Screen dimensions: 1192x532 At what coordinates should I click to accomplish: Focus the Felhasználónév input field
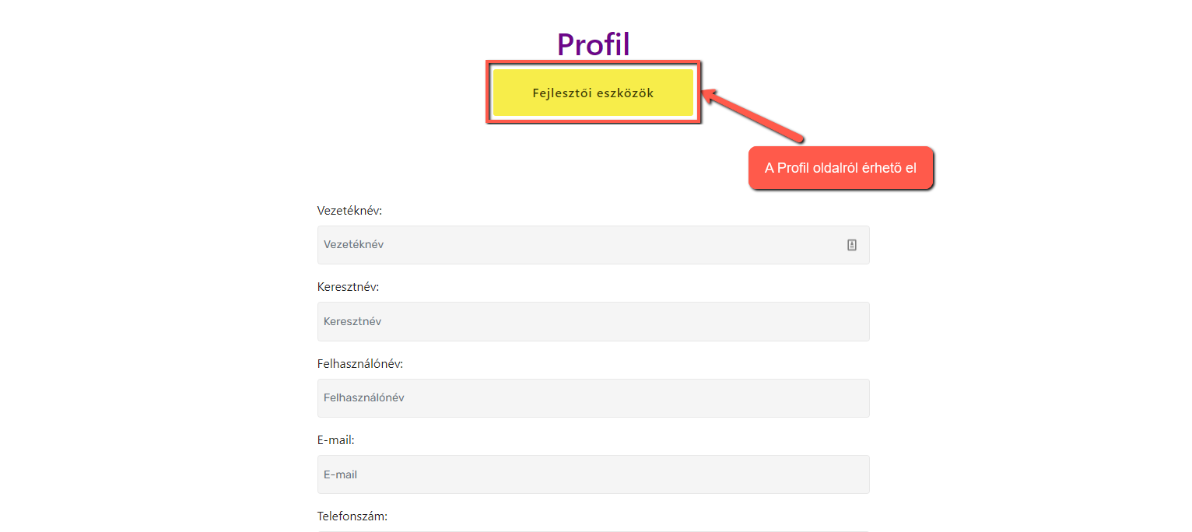coord(593,398)
